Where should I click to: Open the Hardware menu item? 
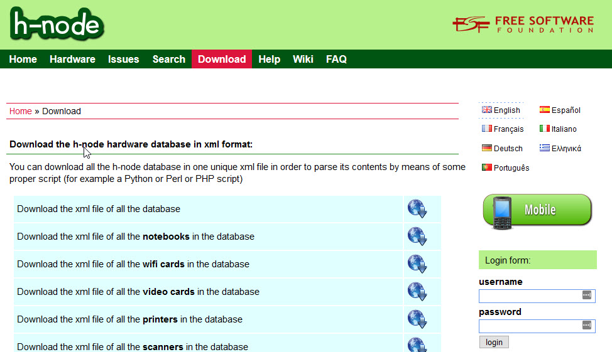coord(72,59)
